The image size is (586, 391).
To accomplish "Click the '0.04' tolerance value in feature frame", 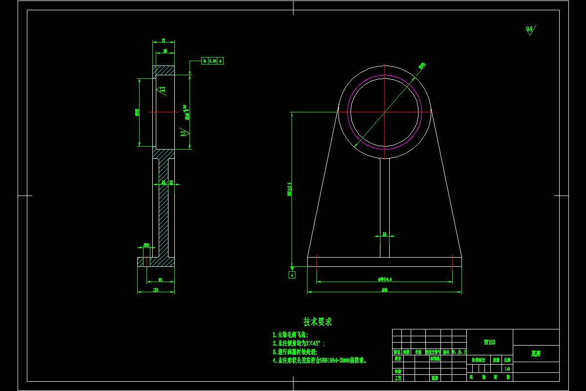I will coord(213,61).
